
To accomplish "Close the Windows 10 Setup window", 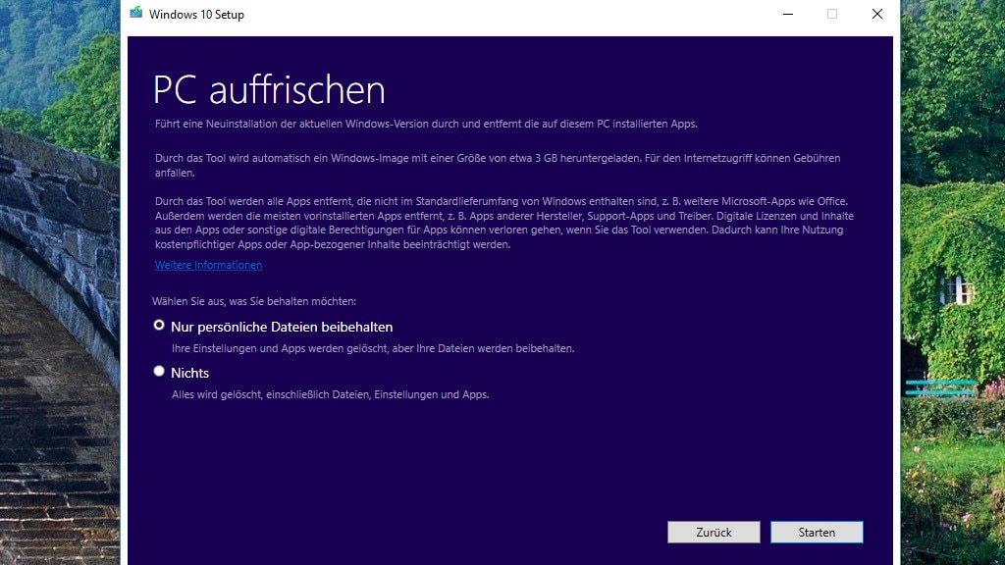I will click(x=876, y=14).
